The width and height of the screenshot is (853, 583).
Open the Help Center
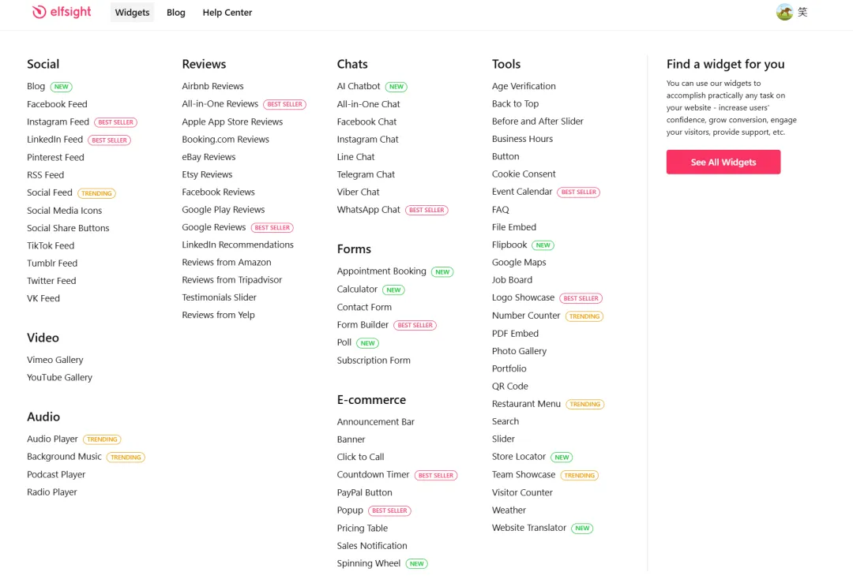coord(227,13)
